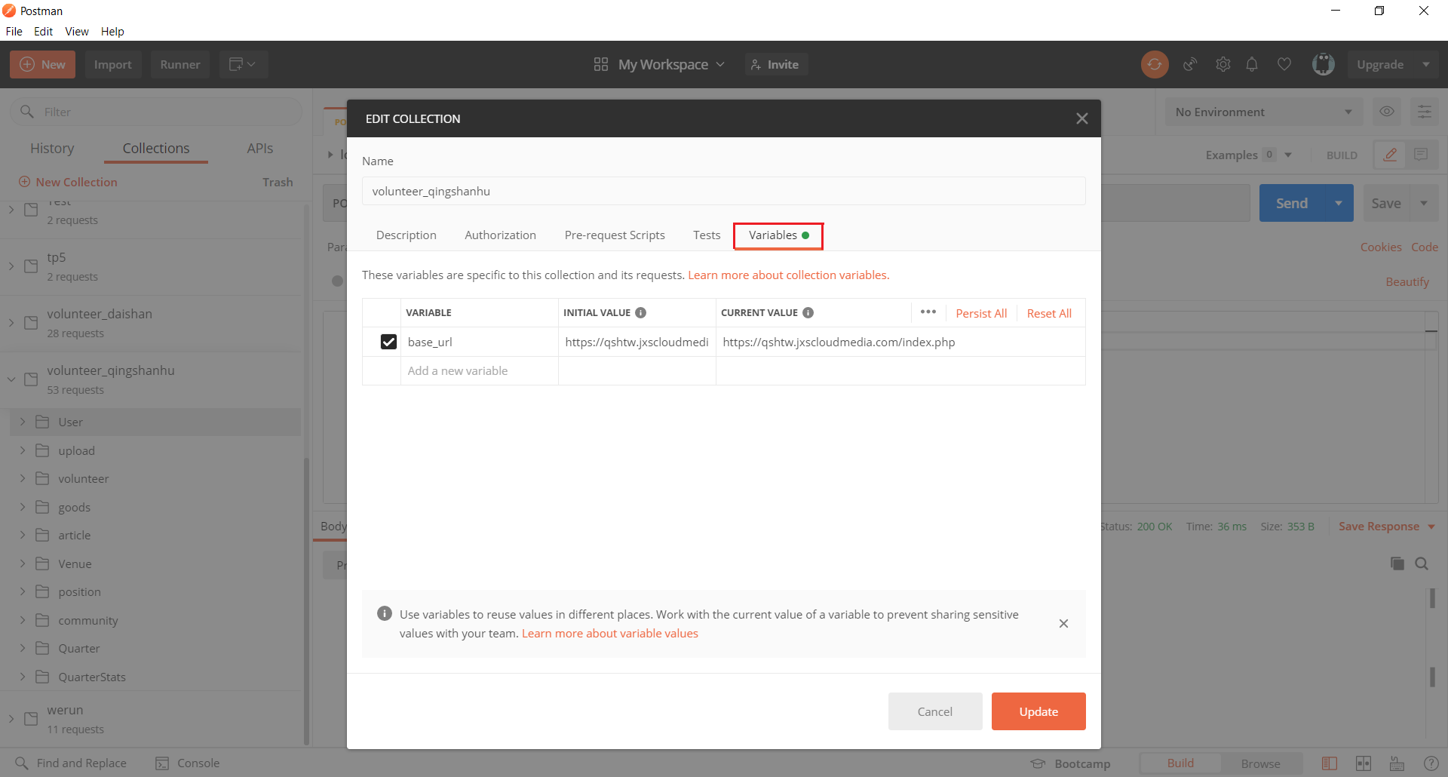This screenshot has width=1448, height=777.
Task: Open the Pre-request Scripts tab
Action: click(615, 235)
